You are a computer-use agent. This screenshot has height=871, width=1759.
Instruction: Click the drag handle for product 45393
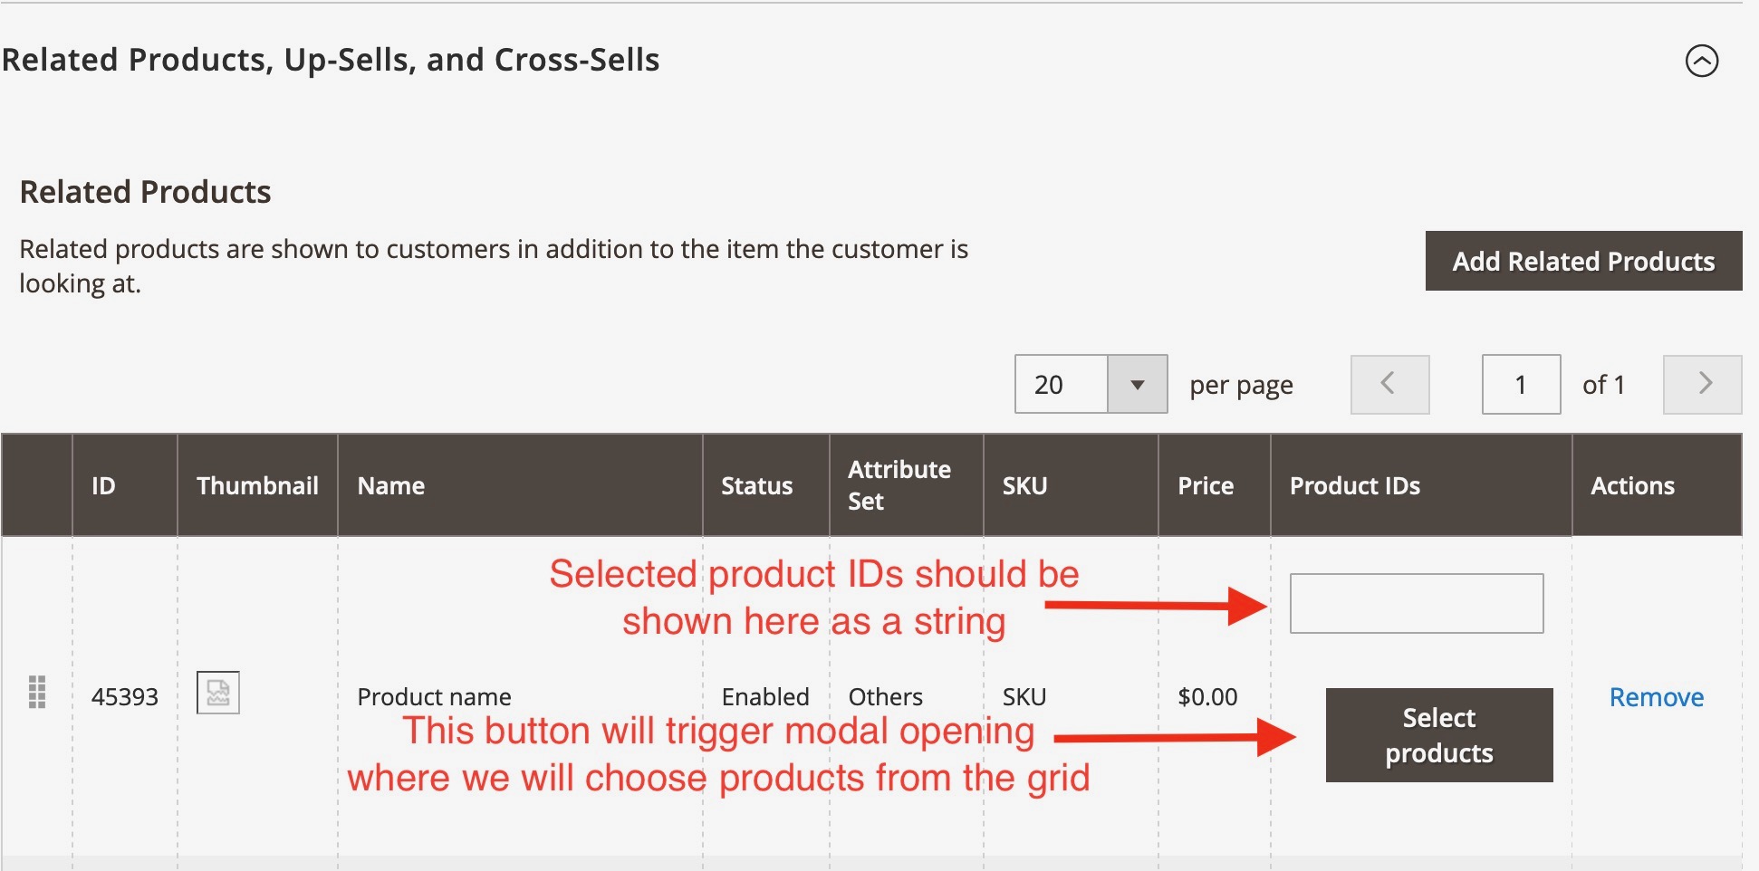[36, 695]
